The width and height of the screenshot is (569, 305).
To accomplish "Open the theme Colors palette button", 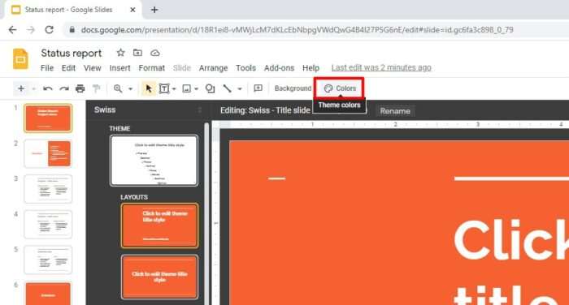I will click(x=340, y=88).
